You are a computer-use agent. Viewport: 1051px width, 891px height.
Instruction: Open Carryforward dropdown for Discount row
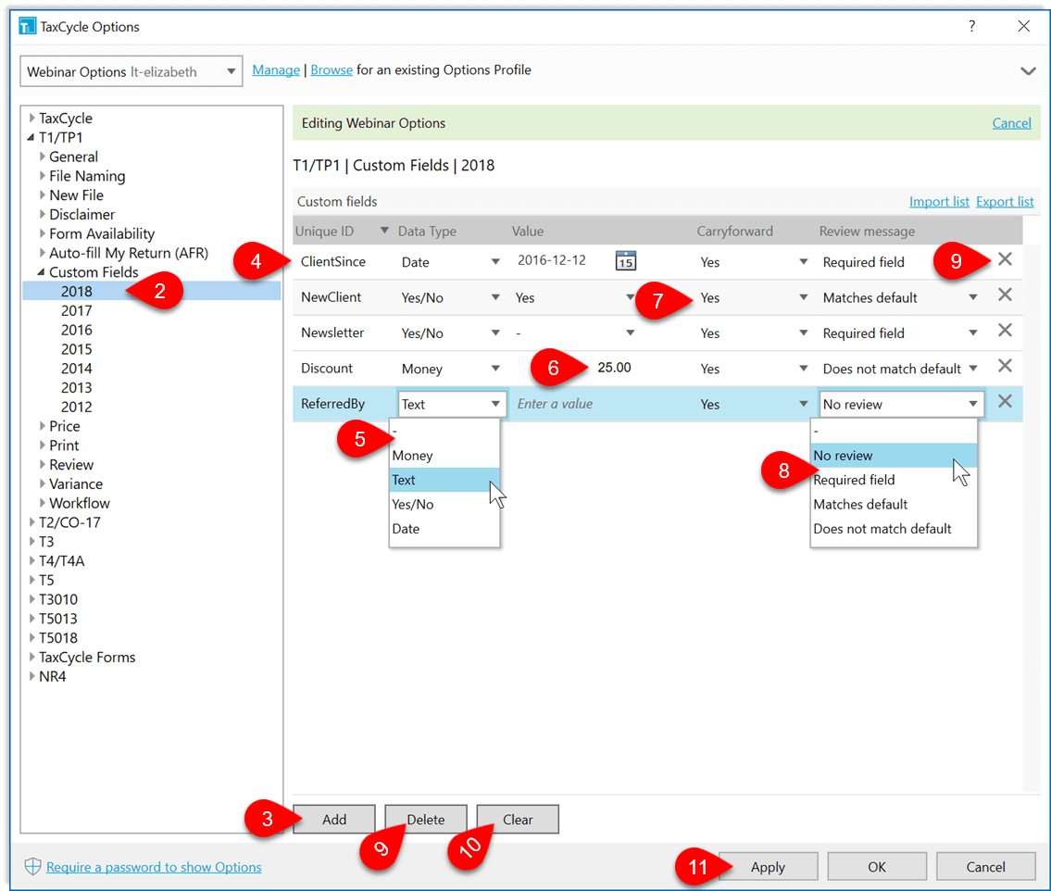tap(803, 369)
